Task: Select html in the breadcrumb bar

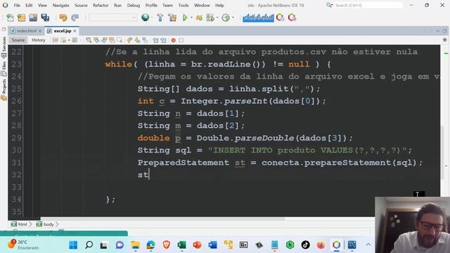Action: [x=19, y=224]
